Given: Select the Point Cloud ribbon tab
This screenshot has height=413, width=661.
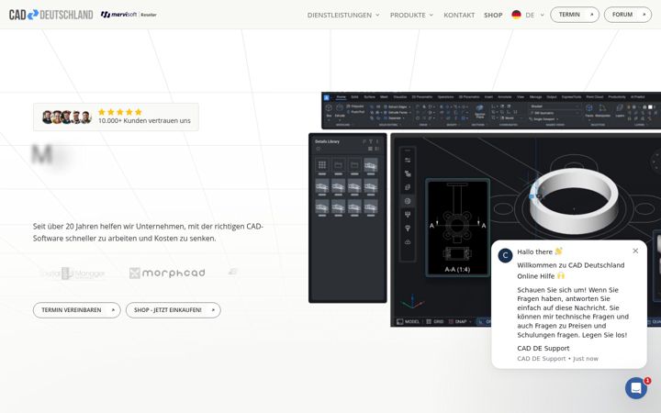Looking at the screenshot, I should tap(594, 97).
